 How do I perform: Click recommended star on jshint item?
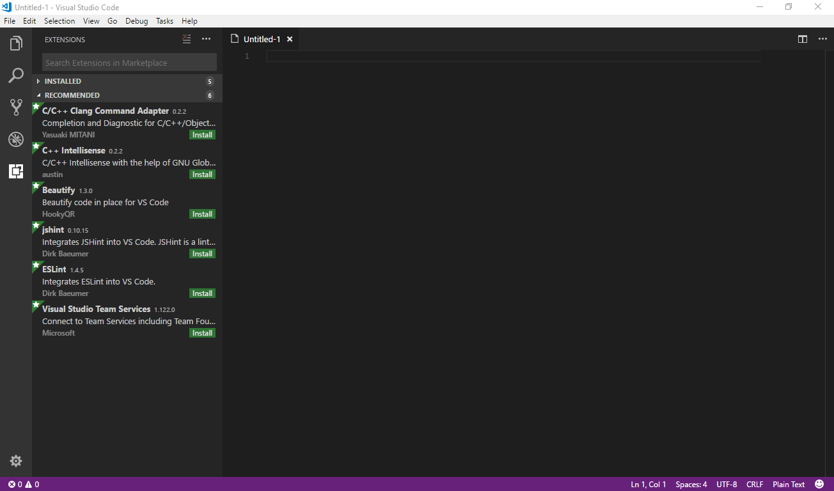click(36, 225)
